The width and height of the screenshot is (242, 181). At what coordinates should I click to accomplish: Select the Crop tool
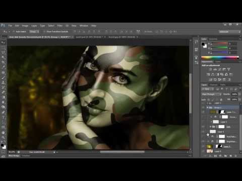3,62
